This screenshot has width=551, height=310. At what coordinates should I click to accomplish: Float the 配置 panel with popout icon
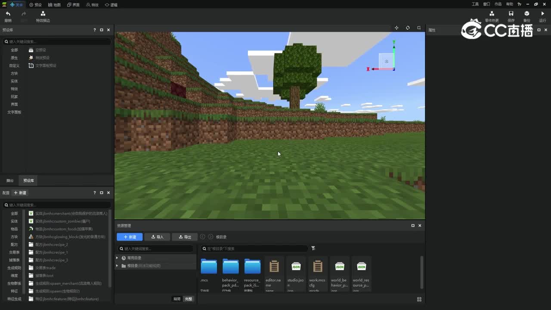pos(102,193)
